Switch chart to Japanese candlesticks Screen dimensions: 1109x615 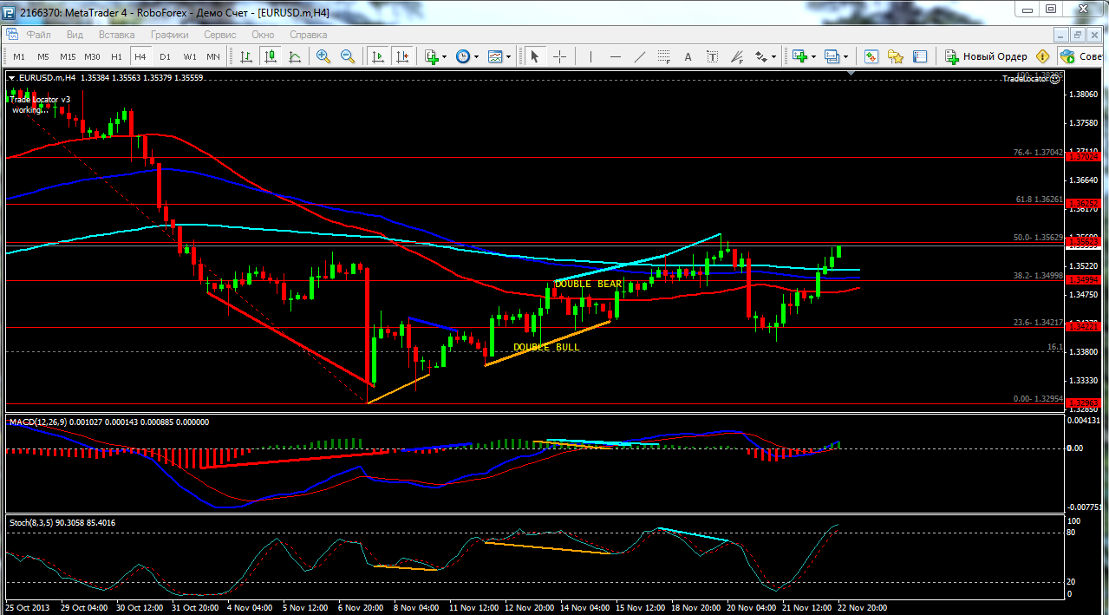pos(271,56)
